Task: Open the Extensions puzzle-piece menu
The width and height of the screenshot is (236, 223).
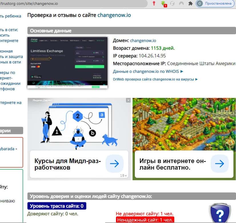Action: click(x=190, y=3)
